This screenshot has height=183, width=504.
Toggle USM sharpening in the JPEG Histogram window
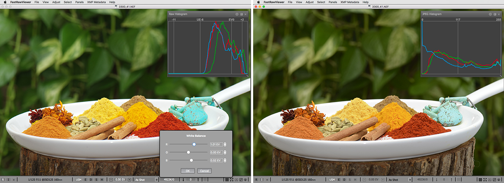(x=332, y=179)
